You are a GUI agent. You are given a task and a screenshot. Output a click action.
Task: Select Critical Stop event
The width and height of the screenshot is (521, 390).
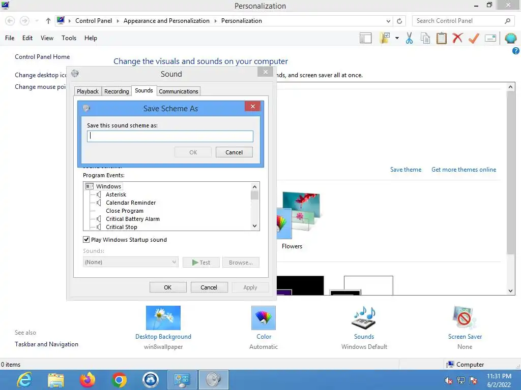122,227
